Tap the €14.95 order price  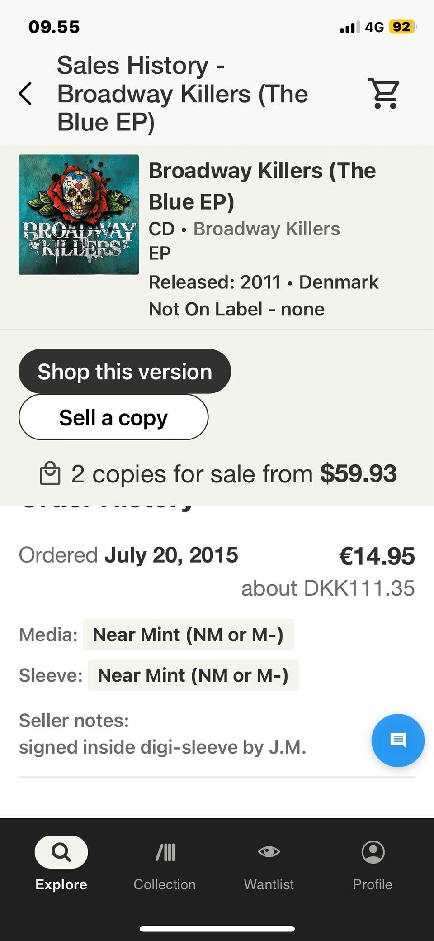tap(377, 556)
